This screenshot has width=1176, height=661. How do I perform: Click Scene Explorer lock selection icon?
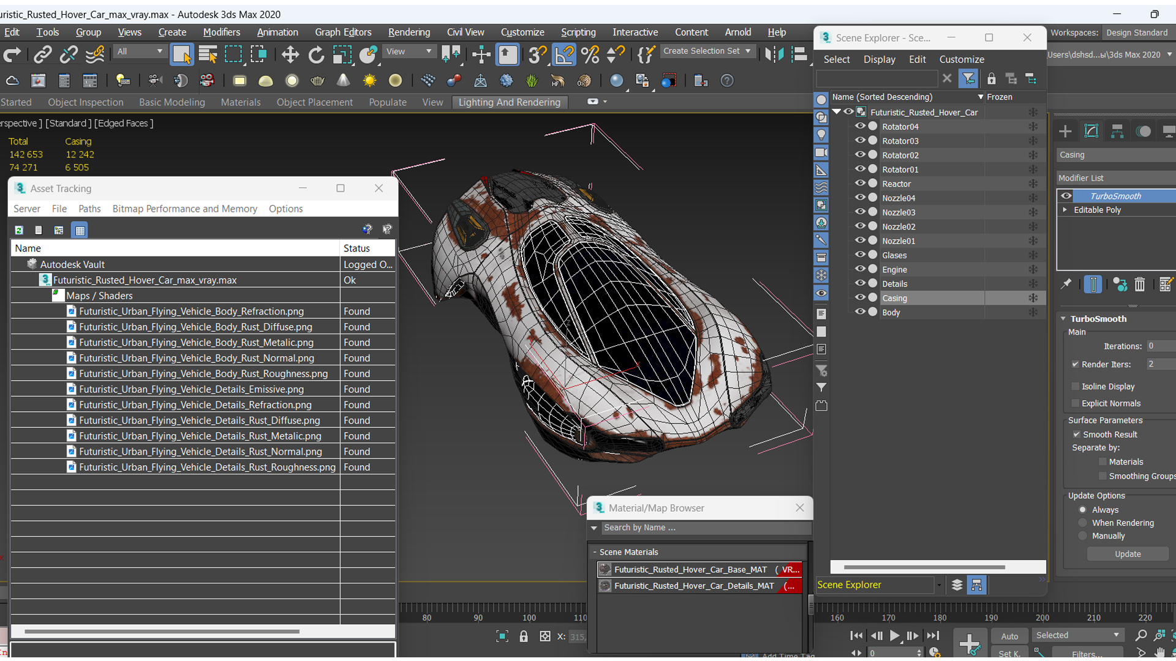click(991, 78)
